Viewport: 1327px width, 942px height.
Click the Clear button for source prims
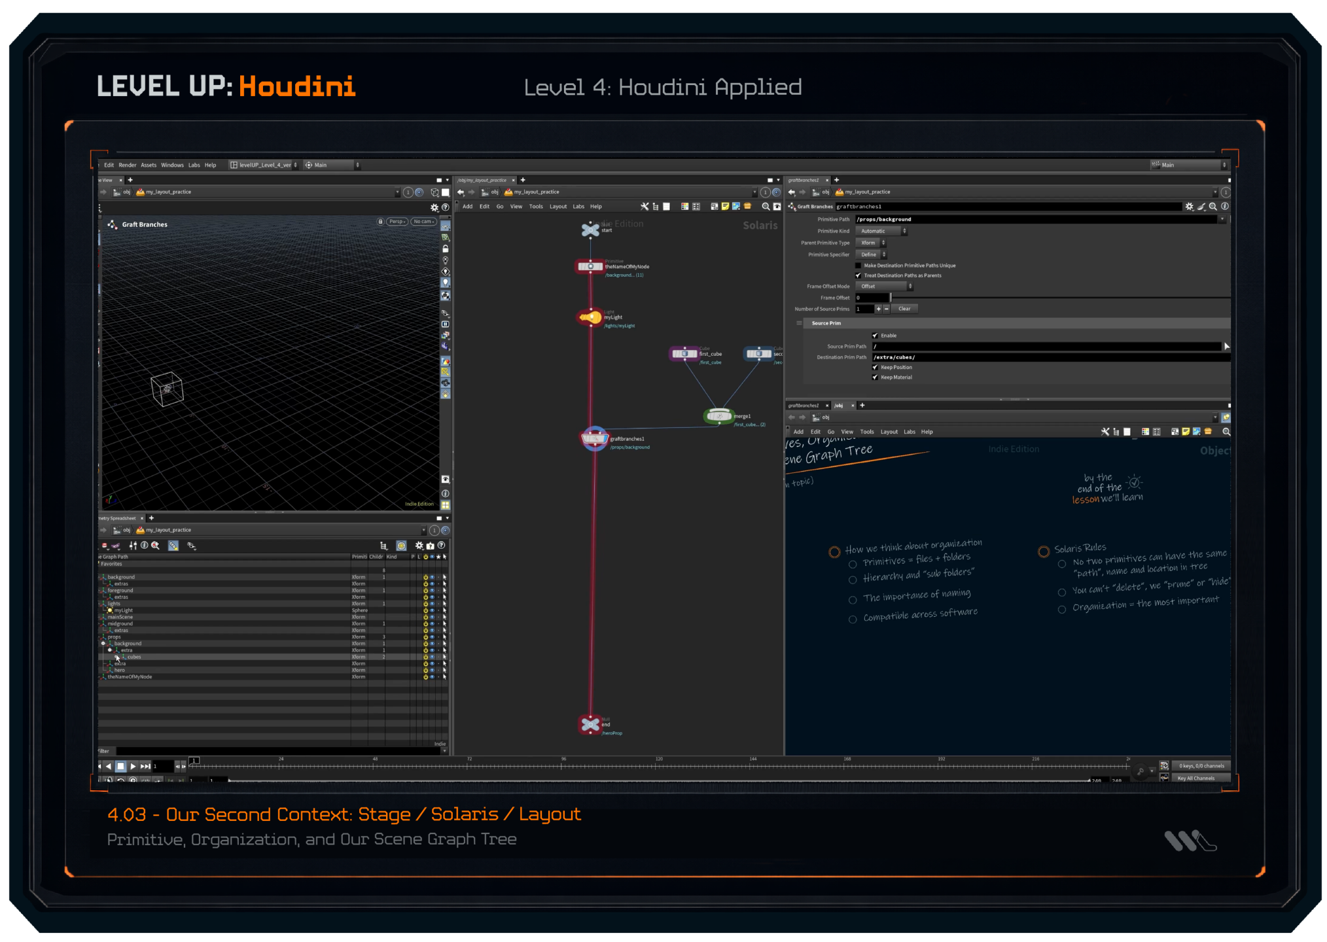[904, 309]
